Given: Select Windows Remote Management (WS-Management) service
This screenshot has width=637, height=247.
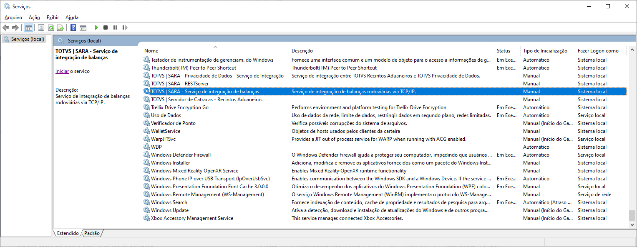Looking at the screenshot, I should point(384,195).
